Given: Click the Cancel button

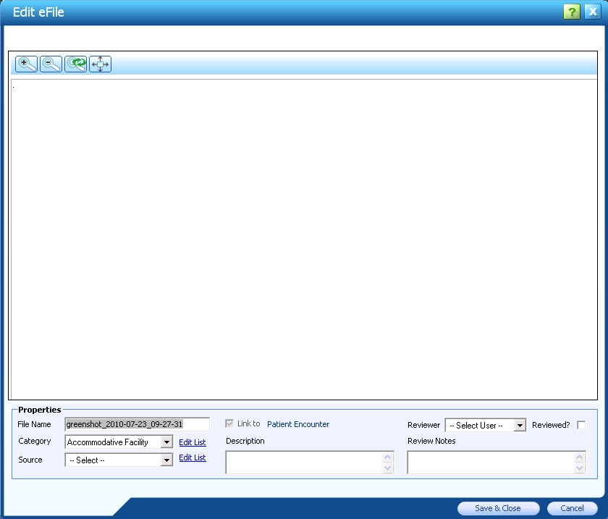Looking at the screenshot, I should coord(572,508).
